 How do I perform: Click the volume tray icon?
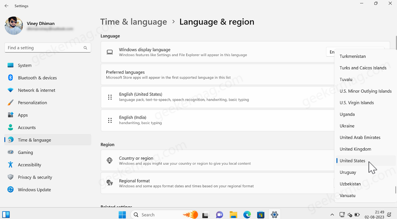click(350, 215)
